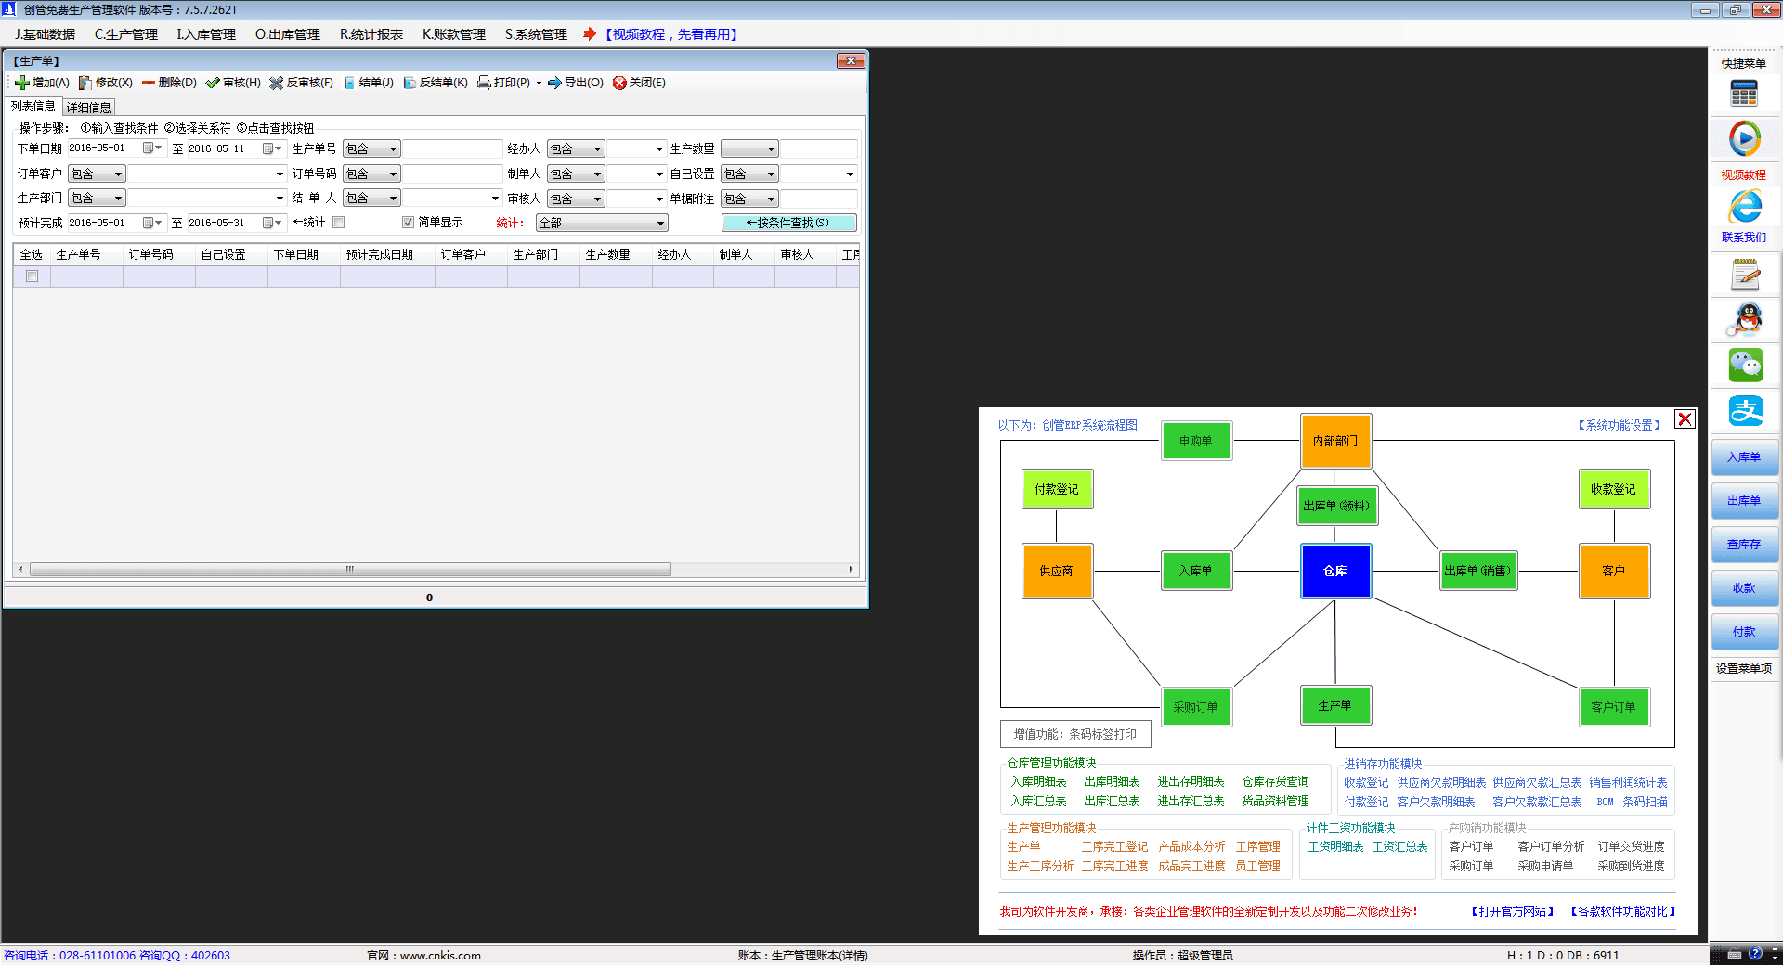Close the ERP flowchart panel with red X
This screenshot has height=965, width=1783.
pos(1685,418)
